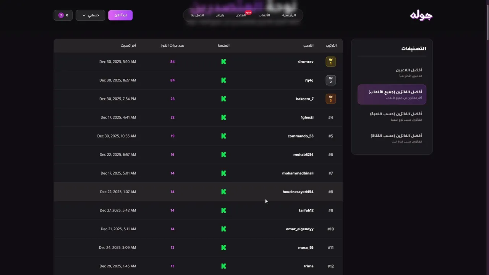489x275 pixels.
Task: Click the bronze crown rank 3 badge
Action: tap(331, 99)
